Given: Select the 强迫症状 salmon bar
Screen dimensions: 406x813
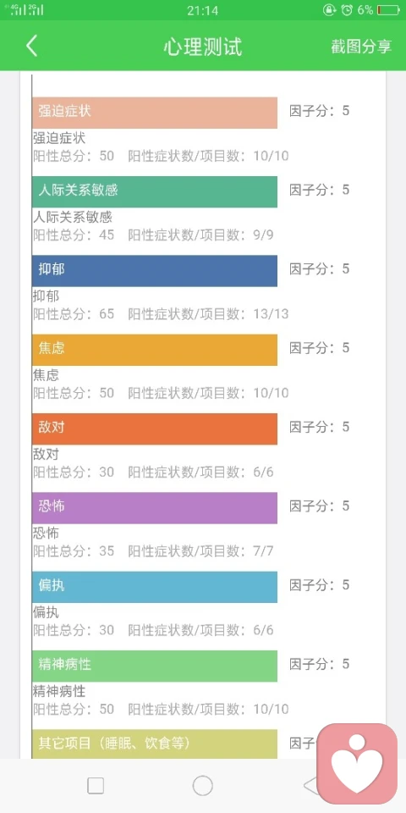Looking at the screenshot, I should coord(154,113).
